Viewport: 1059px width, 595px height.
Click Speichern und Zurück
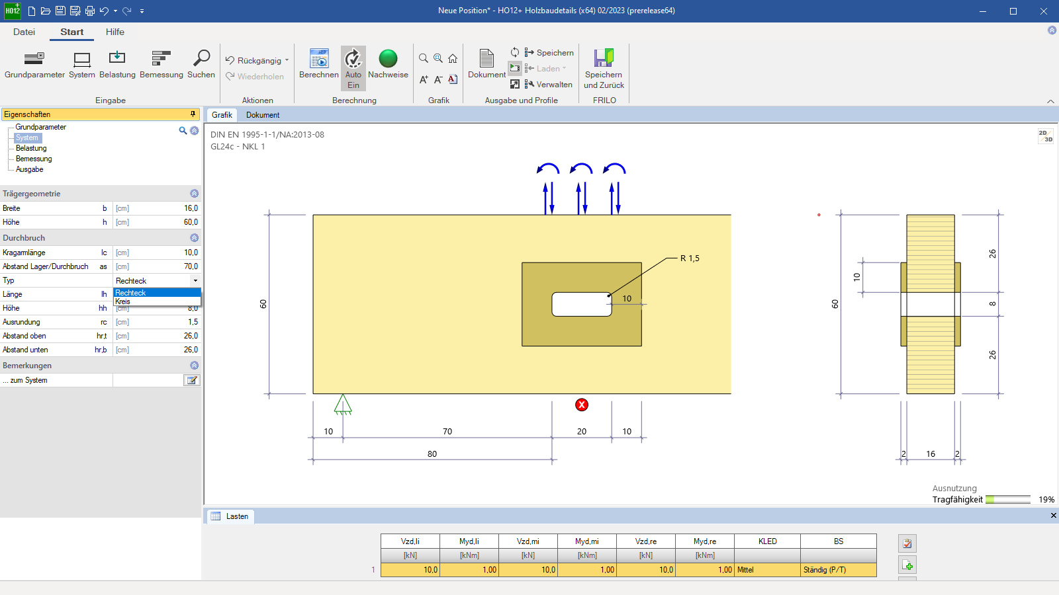pyautogui.click(x=604, y=69)
